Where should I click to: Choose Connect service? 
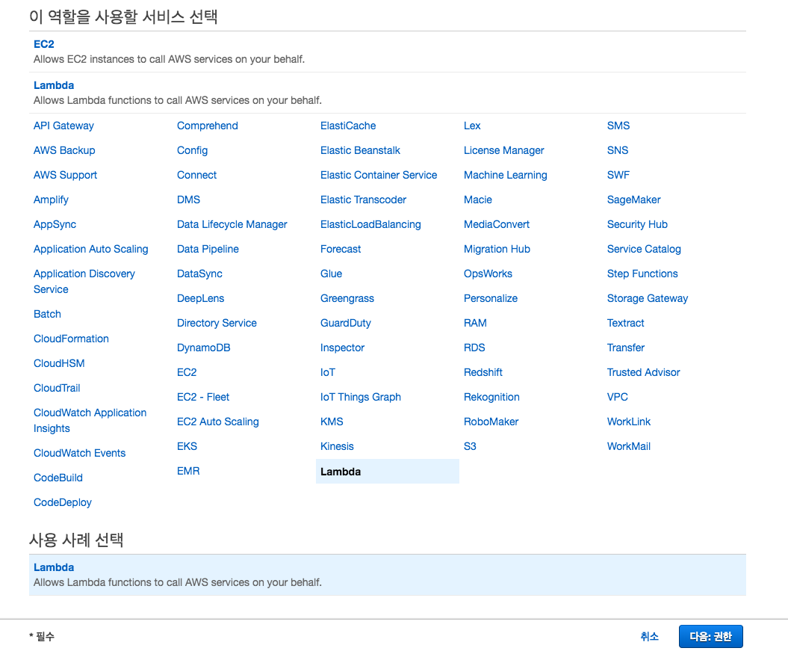[x=197, y=175]
